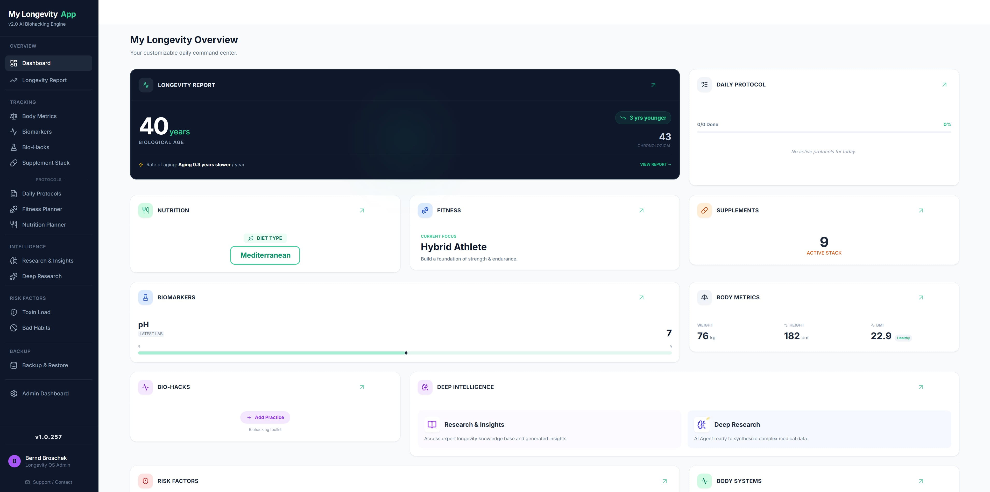Select the Biomarkers flask icon in sidebar
Viewport: 990px width, 492px height.
[x=14, y=132]
